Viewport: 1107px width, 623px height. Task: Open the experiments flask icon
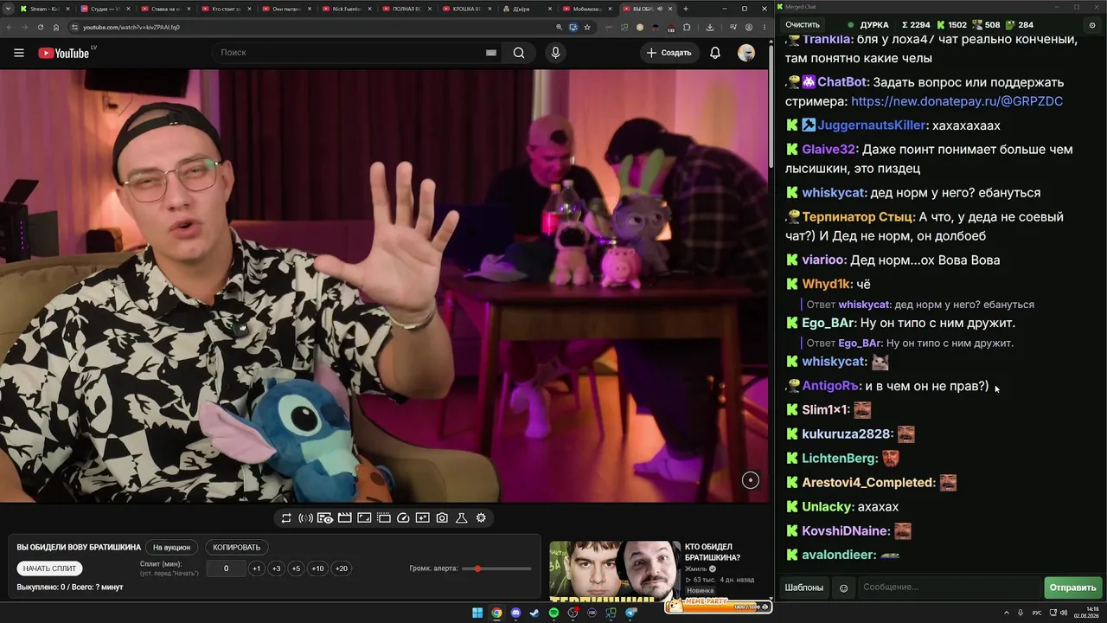click(x=462, y=518)
